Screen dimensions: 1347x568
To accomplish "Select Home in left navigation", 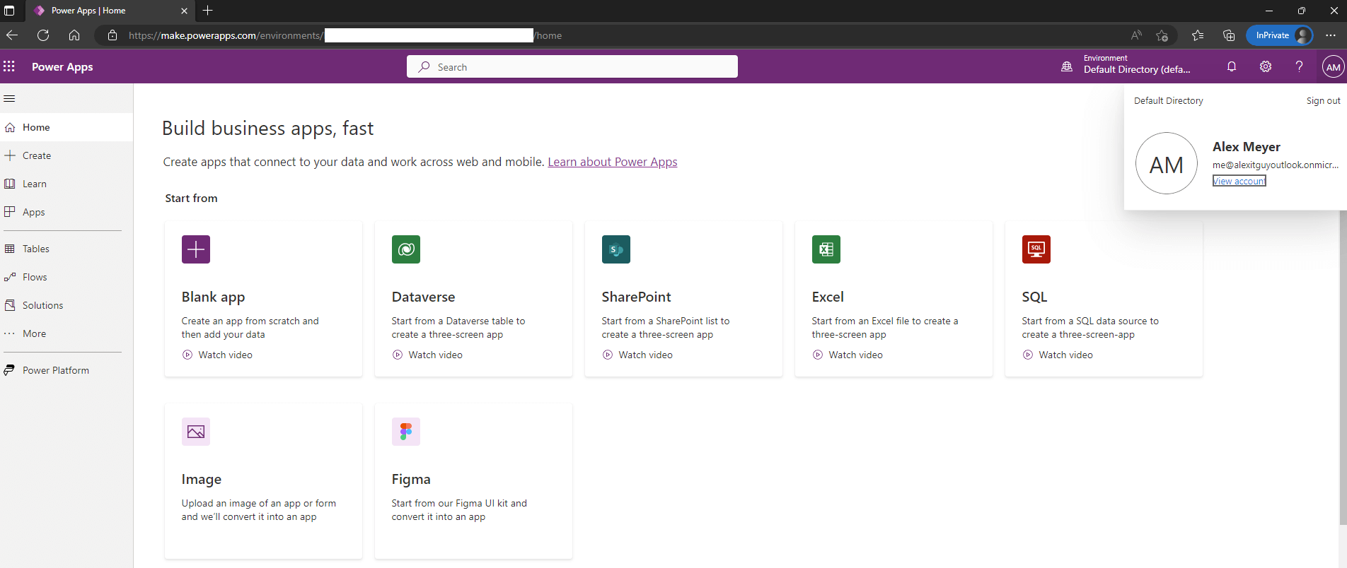I will (67, 127).
